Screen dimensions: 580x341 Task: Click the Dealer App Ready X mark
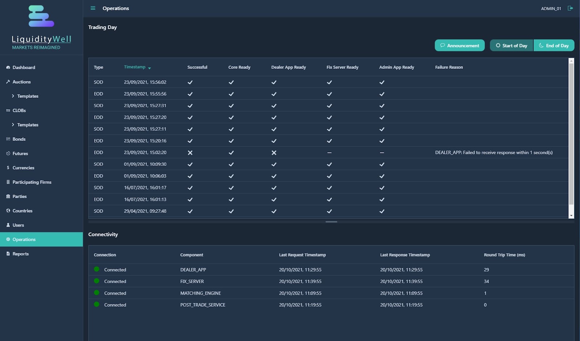(x=274, y=153)
